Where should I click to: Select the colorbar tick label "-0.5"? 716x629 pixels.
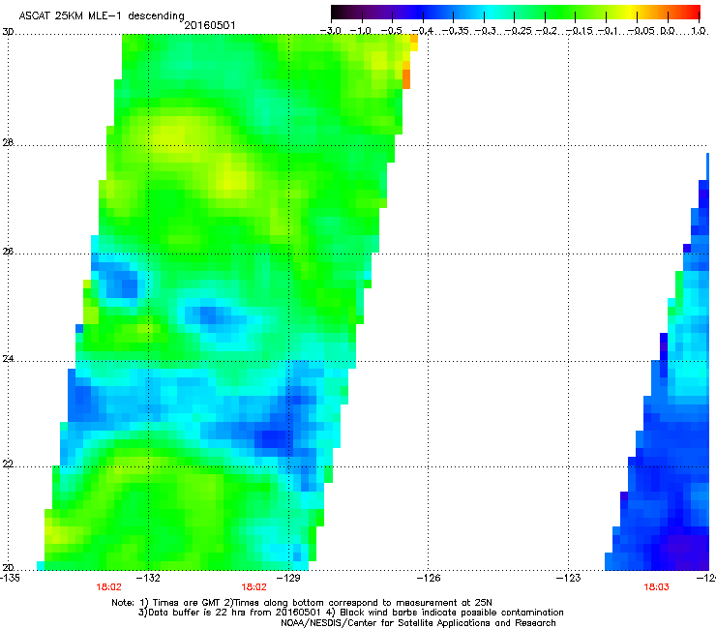point(391,31)
